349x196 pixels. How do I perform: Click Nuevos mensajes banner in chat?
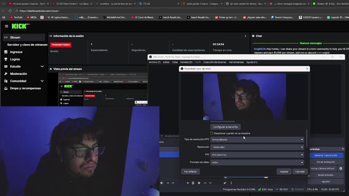click(x=311, y=43)
